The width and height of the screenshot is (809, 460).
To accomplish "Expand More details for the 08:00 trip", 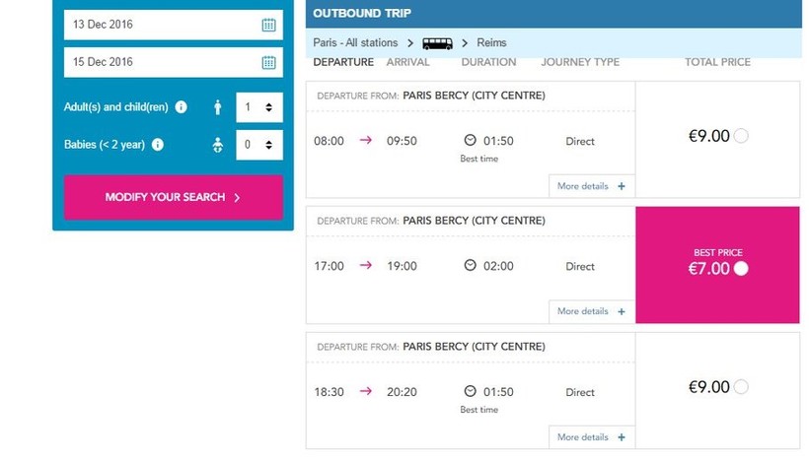I will (x=590, y=186).
